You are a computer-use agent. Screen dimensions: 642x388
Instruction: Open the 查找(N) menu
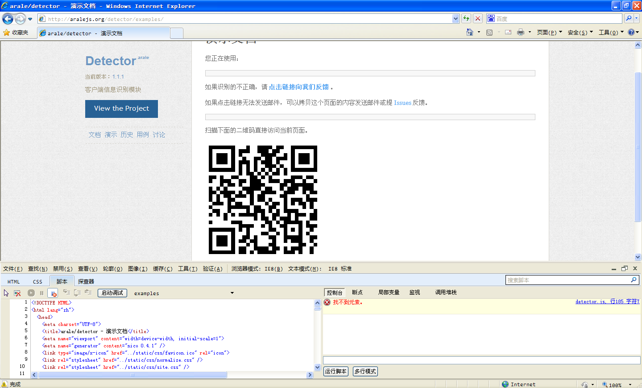[37, 269]
